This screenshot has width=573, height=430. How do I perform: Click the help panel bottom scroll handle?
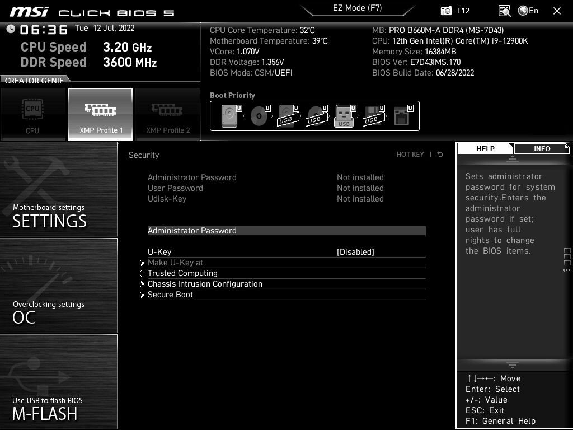[512, 364]
